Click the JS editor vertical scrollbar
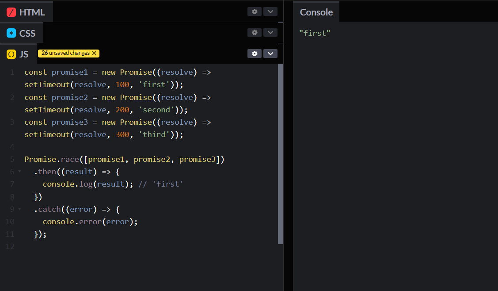The height and width of the screenshot is (291, 498). [x=281, y=153]
